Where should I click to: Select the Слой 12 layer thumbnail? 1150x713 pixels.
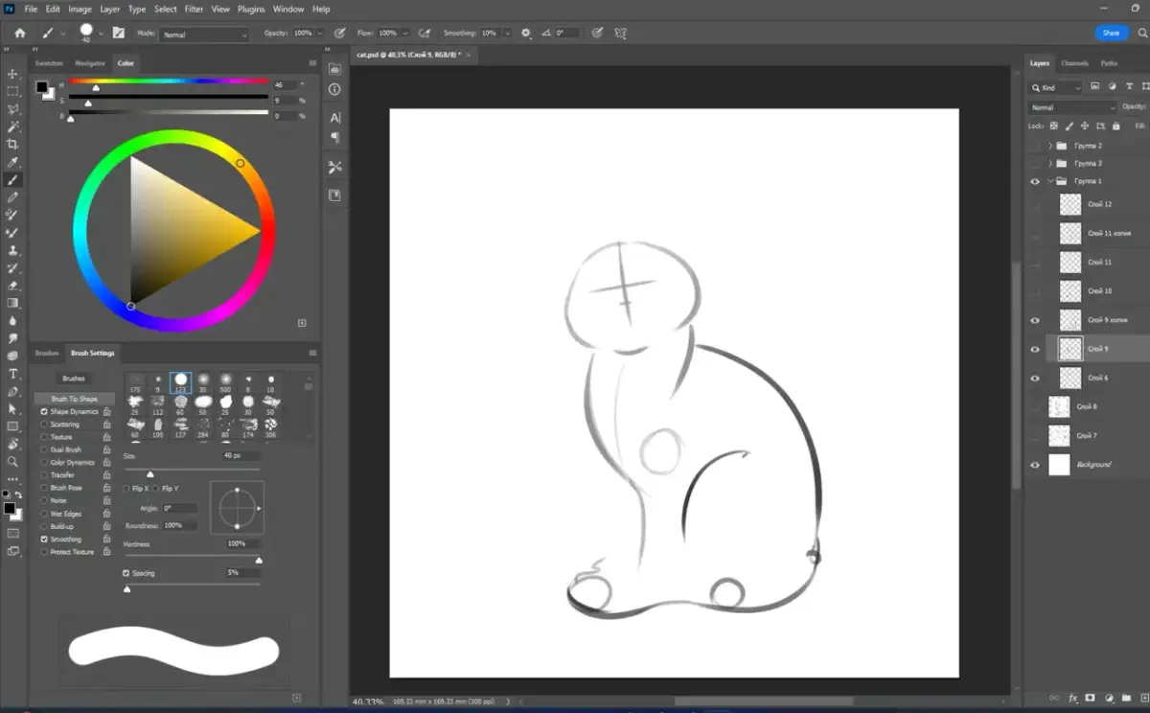click(1069, 204)
